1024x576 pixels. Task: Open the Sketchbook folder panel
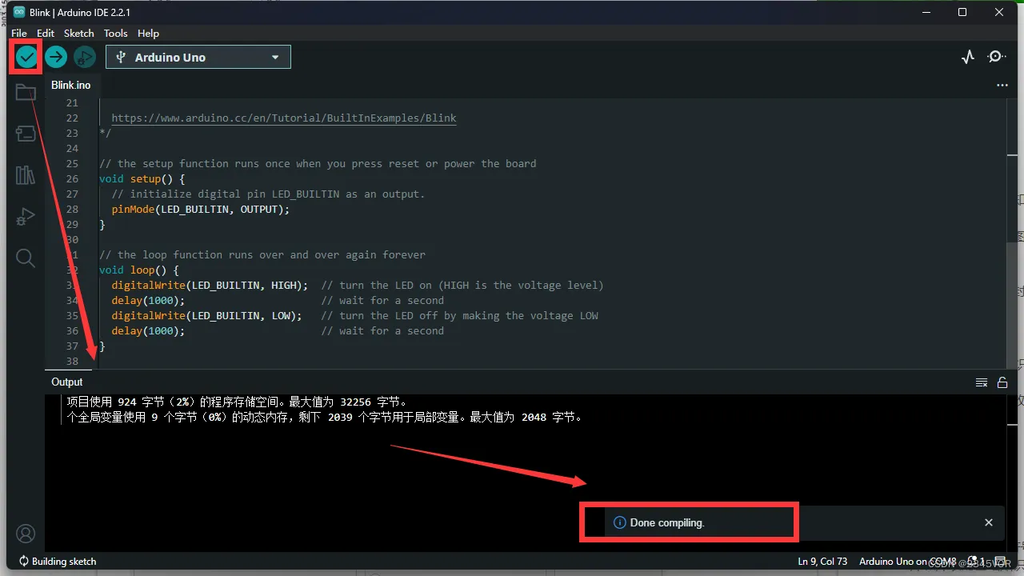click(x=26, y=92)
